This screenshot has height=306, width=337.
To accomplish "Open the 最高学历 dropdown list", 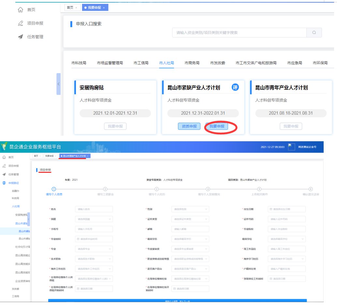I will click(x=190, y=239).
